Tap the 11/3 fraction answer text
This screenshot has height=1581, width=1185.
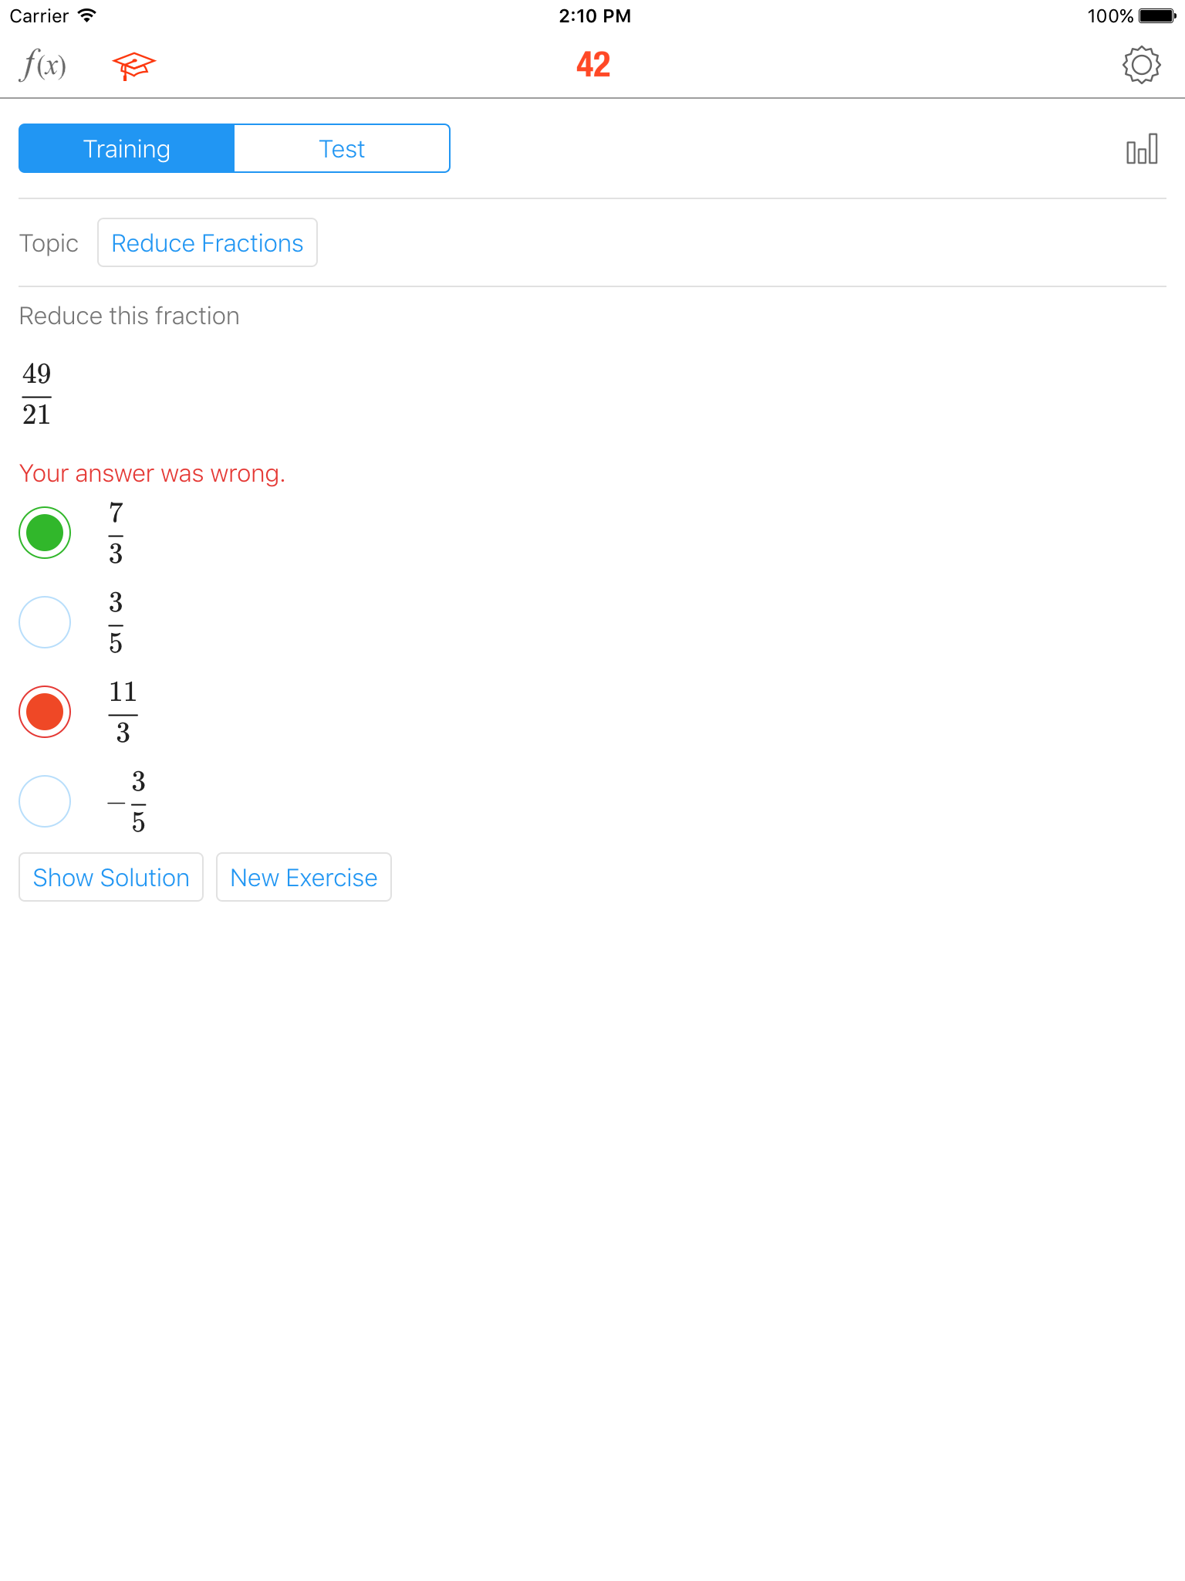coord(123,712)
